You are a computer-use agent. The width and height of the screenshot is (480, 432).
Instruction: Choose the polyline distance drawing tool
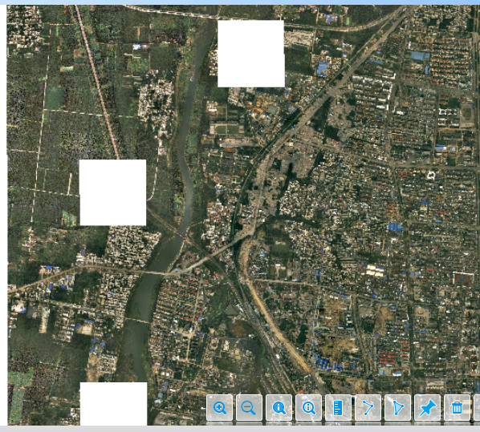(368, 407)
